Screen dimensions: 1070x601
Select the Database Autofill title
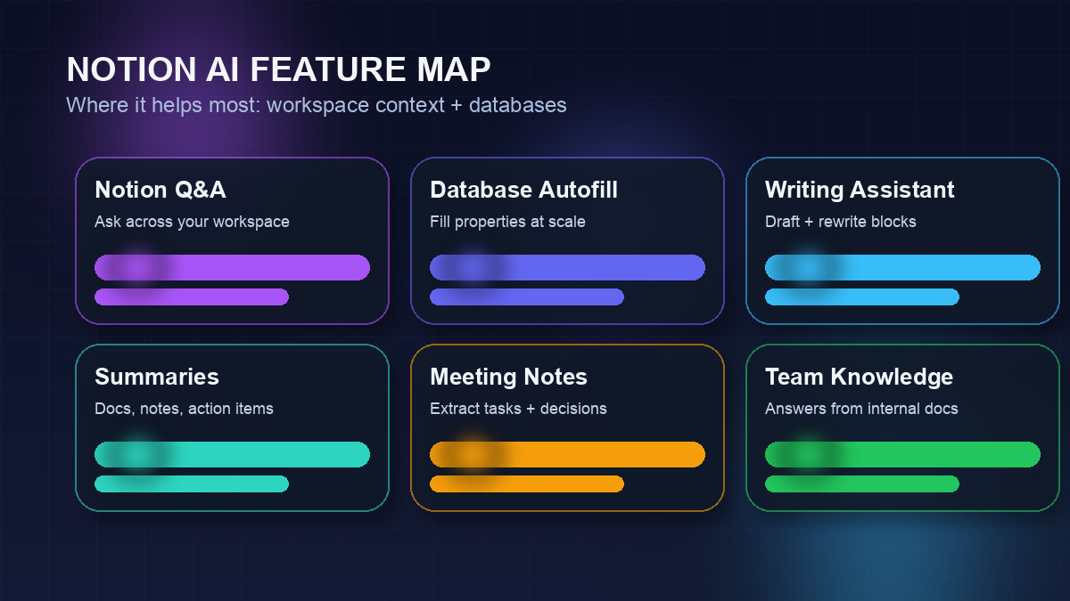click(x=524, y=190)
